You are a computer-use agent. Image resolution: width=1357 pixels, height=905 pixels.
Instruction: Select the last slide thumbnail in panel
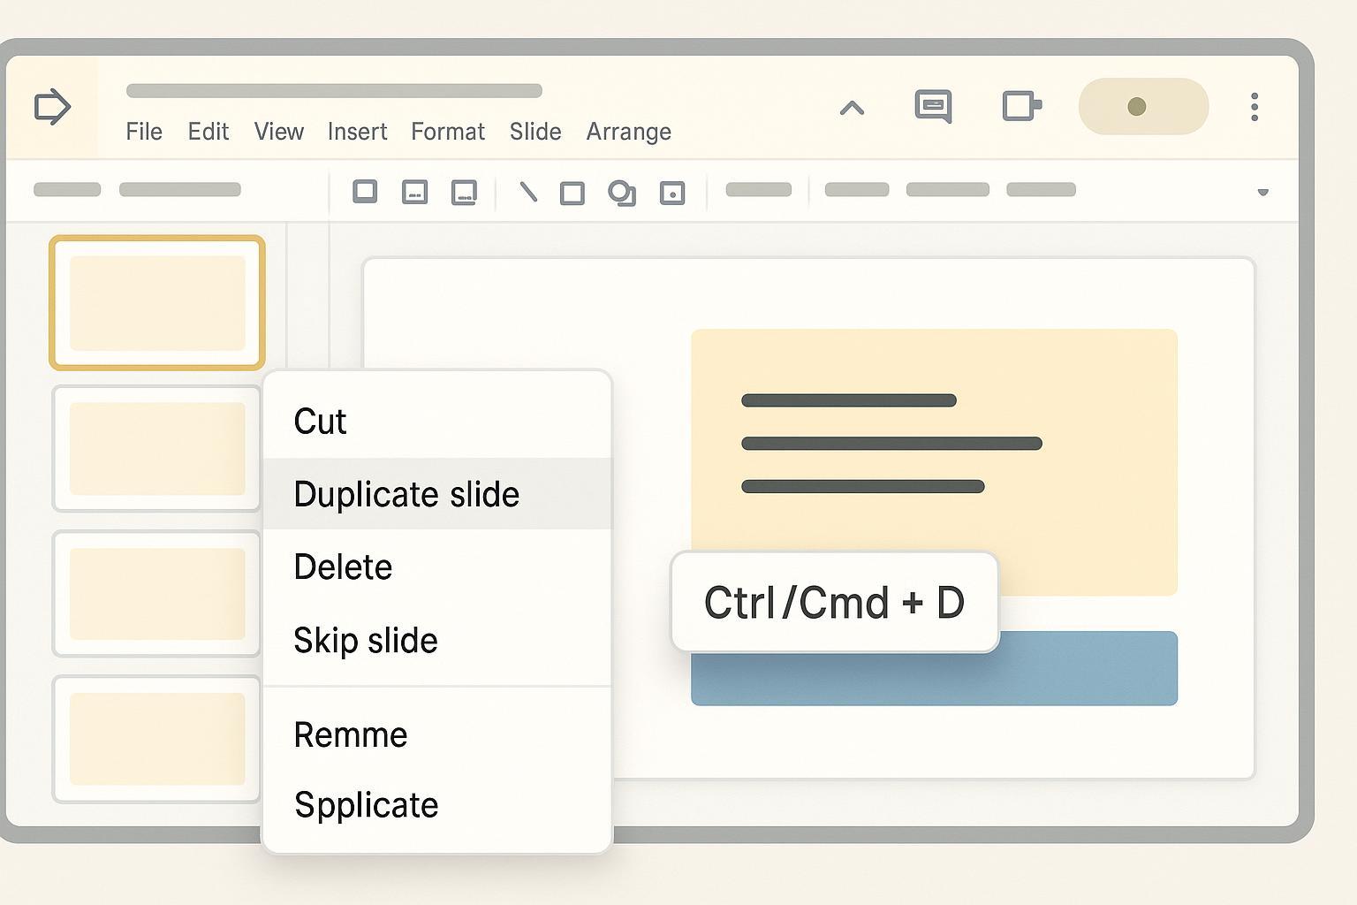pyautogui.click(x=157, y=739)
